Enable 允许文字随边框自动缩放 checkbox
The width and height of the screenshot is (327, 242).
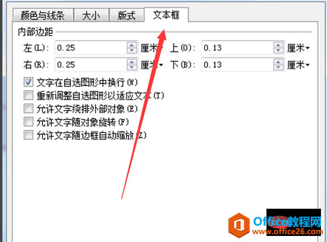click(28, 135)
